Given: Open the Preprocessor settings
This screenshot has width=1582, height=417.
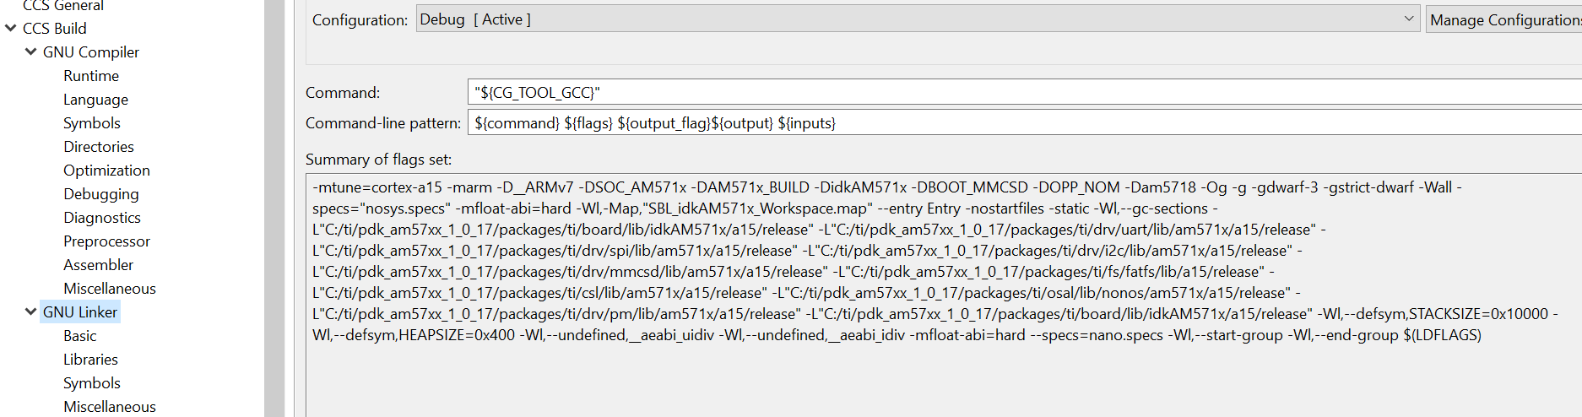Looking at the screenshot, I should point(106,241).
